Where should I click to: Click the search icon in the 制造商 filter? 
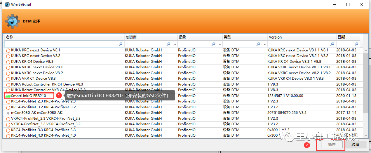(168, 44)
